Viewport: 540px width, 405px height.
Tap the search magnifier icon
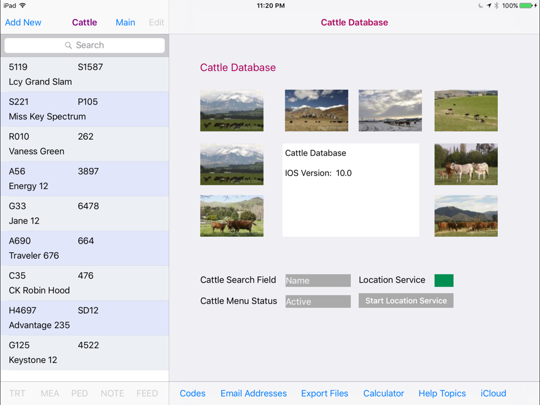click(x=68, y=46)
